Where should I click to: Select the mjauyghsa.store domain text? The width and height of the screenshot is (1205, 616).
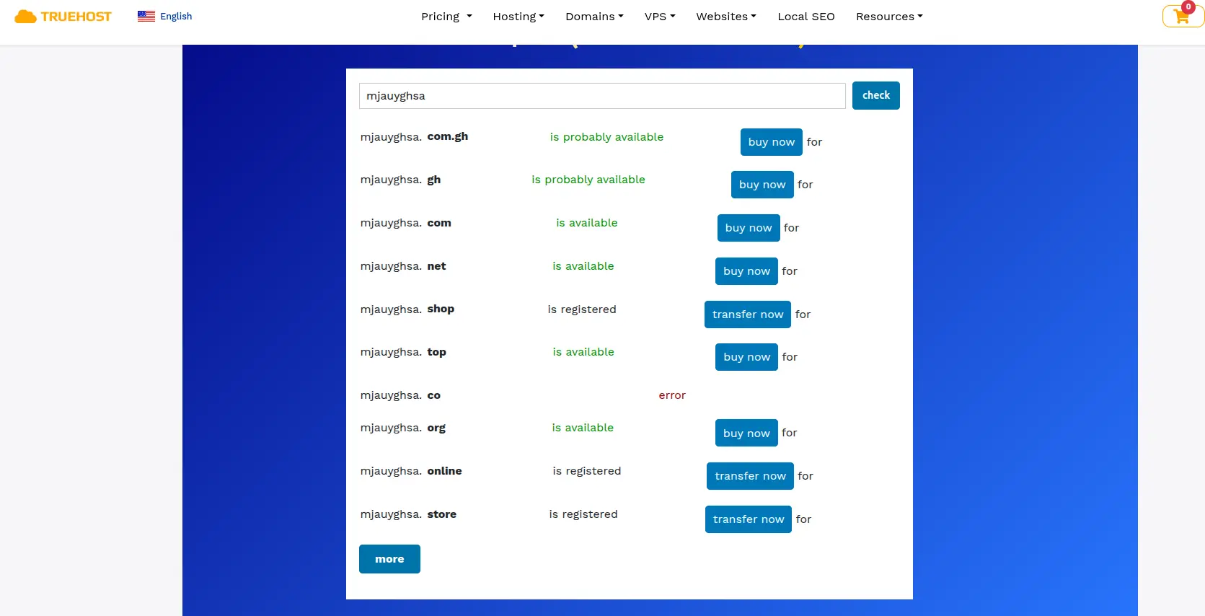coord(408,514)
